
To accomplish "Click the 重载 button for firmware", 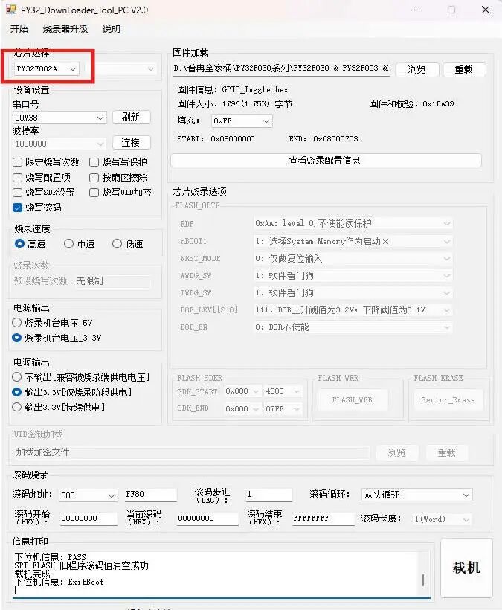I will point(464,70).
